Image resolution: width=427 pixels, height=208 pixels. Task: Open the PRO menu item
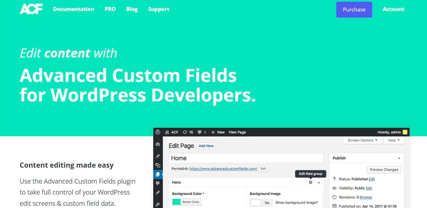coord(110,9)
